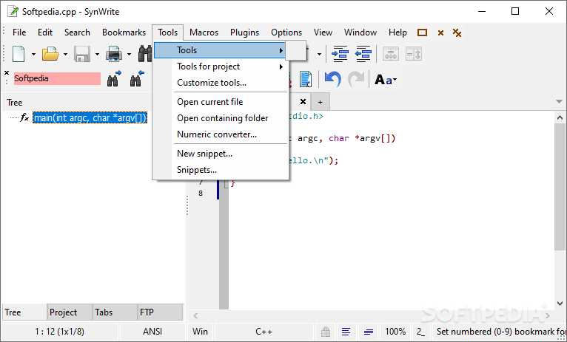Click the greyed vertical sync-scroll icon

414,54
